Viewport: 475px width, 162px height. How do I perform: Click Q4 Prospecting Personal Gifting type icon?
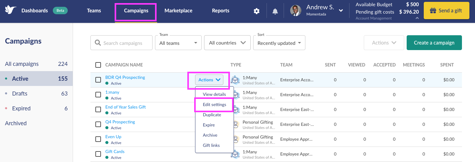click(236, 124)
